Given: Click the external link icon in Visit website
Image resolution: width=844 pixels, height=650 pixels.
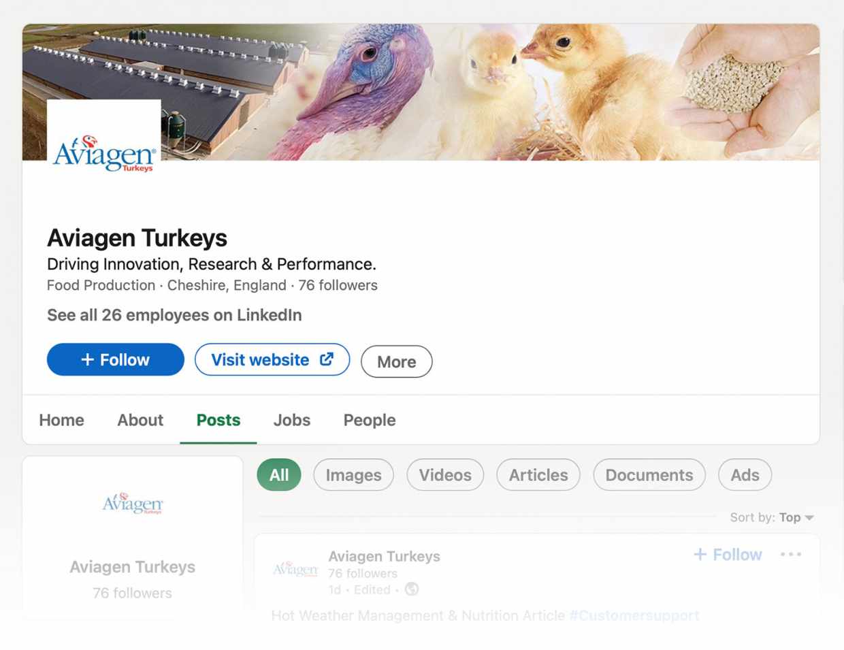Looking at the screenshot, I should click(327, 359).
